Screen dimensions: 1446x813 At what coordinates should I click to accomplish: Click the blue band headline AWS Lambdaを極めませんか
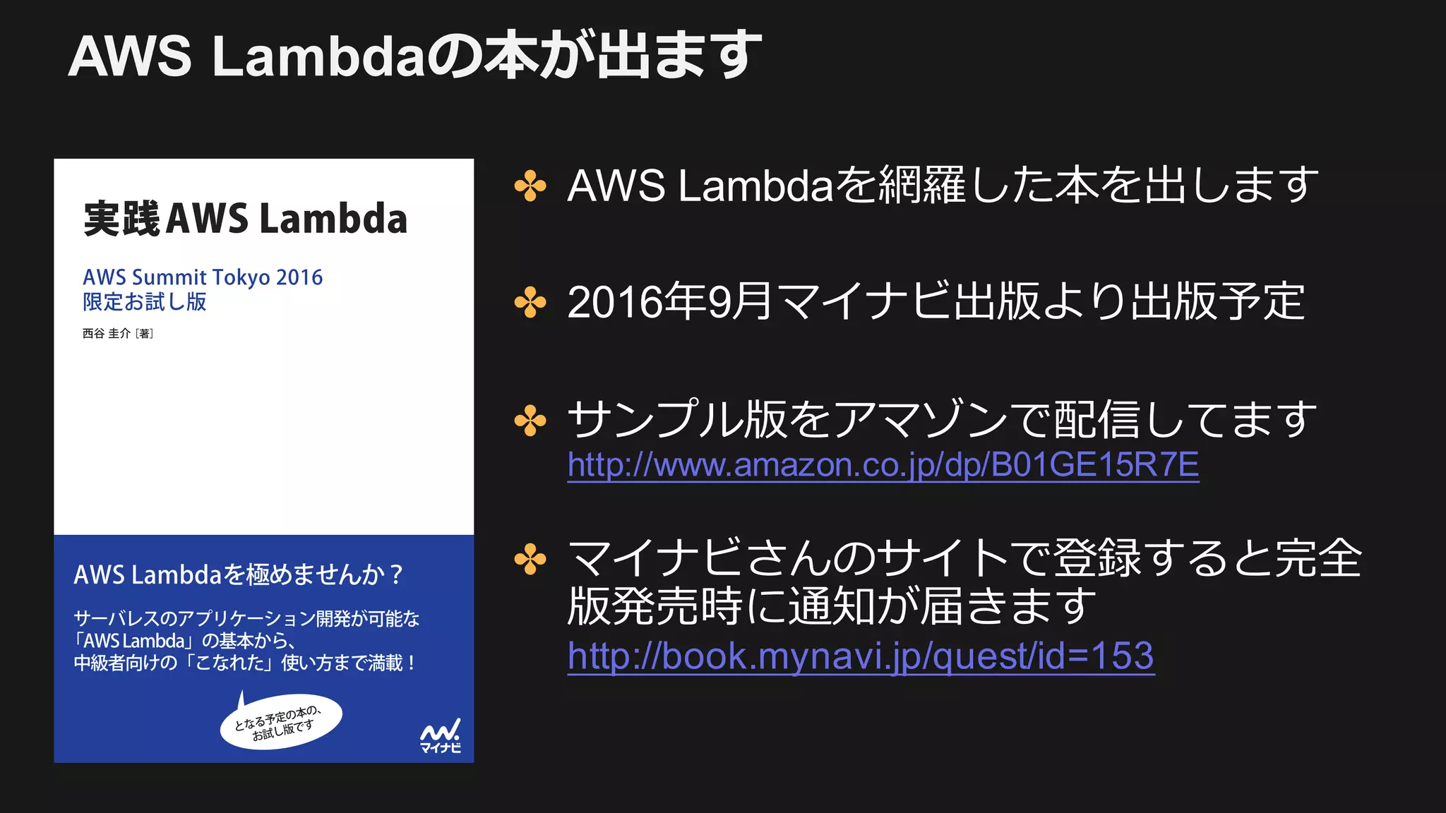[238, 574]
